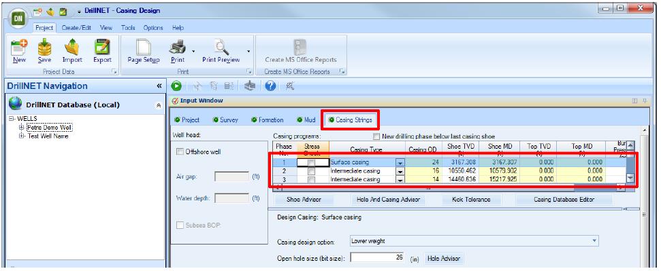Viewport: 661px width, 271px height.
Task: Select Petris Demo Well in tree
Action: tap(49, 127)
